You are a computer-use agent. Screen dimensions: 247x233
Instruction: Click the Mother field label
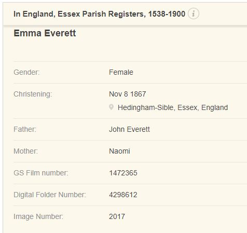[x=25, y=151]
